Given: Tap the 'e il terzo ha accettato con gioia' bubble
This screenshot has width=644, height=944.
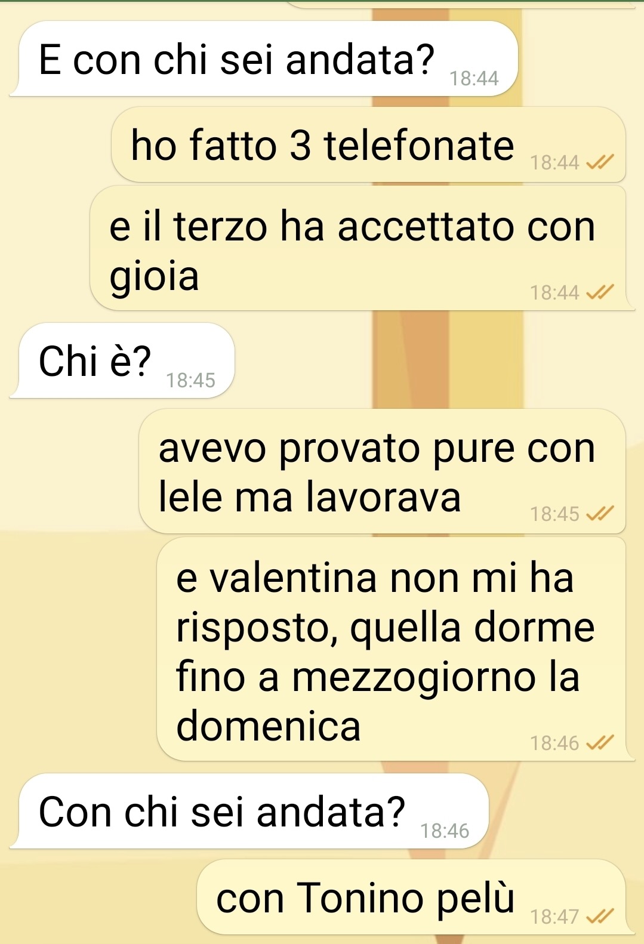Looking at the screenshot, I should pos(361,248).
